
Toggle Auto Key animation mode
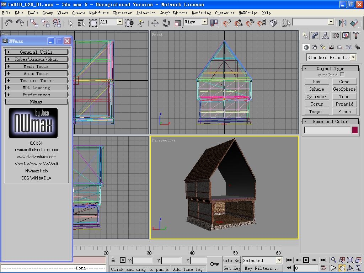tap(232, 260)
